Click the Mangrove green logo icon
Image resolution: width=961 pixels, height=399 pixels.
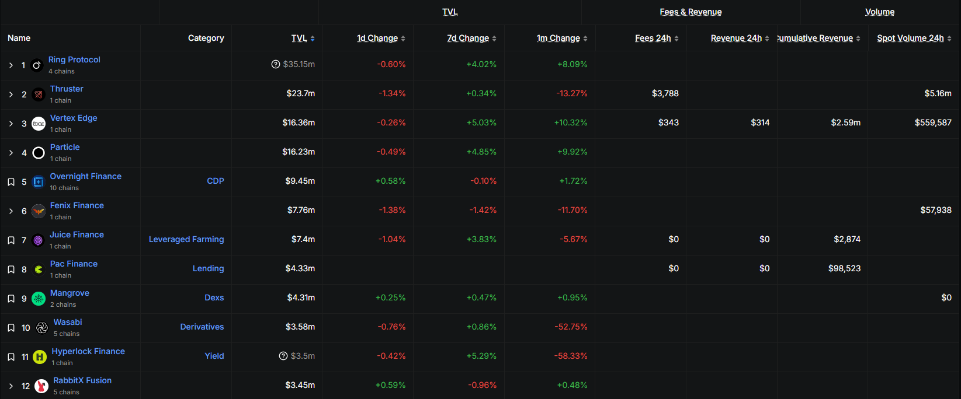(x=39, y=299)
